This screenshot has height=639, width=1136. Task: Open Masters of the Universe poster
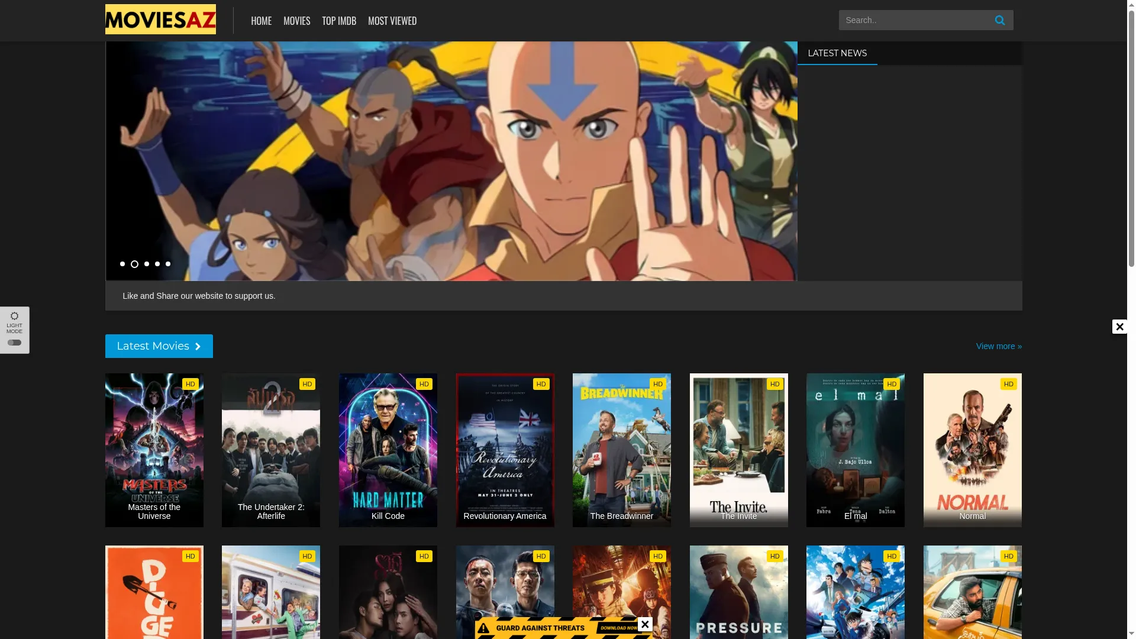point(154,450)
